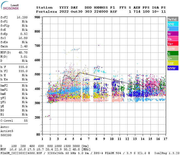This screenshot has width=180, height=155.
Task: Click the RSF program value
Action: point(114,12)
